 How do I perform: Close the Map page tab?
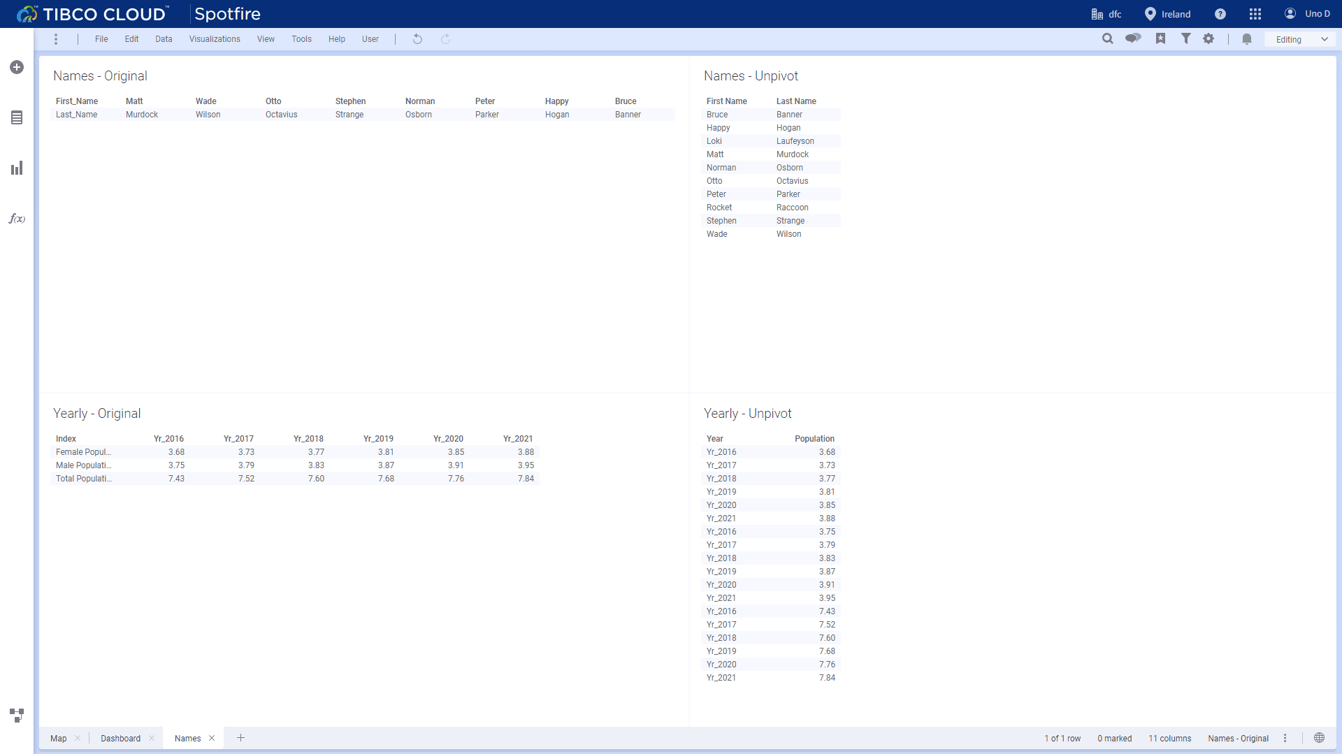coord(78,738)
